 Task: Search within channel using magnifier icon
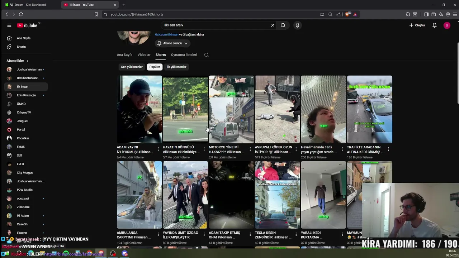(206, 55)
